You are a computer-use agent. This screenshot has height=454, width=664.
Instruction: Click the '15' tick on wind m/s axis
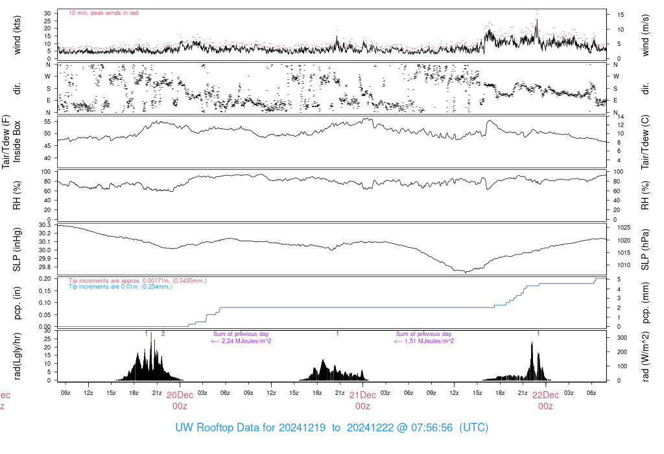click(621, 14)
